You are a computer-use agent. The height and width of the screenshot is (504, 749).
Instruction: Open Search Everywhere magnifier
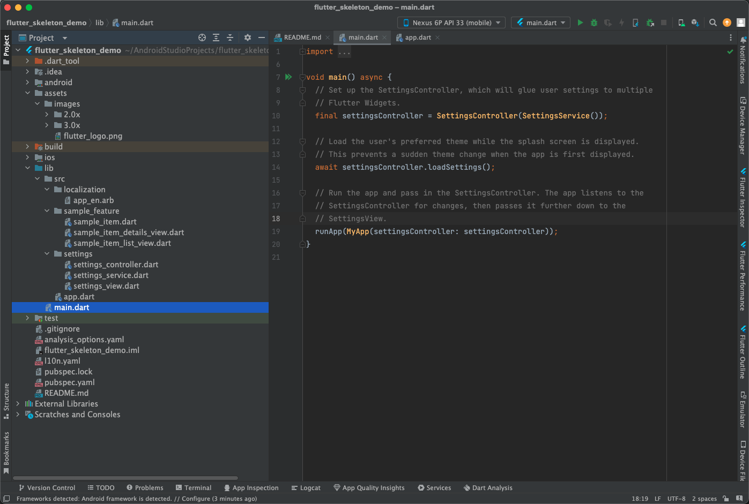713,22
